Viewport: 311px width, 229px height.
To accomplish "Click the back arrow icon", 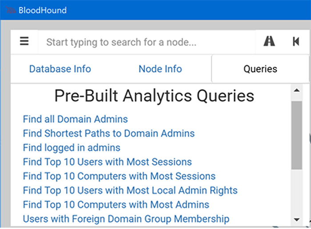I will pyautogui.click(x=295, y=42).
